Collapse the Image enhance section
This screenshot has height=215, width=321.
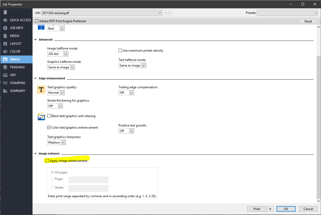coord(35,153)
